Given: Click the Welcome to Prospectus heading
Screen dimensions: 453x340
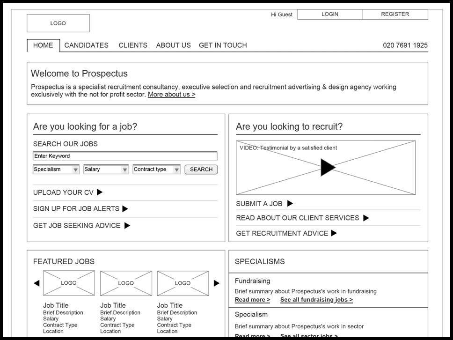Looking at the screenshot, I should coord(79,74).
